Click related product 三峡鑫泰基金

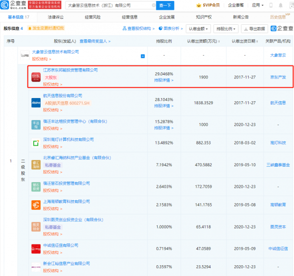coord(278,165)
